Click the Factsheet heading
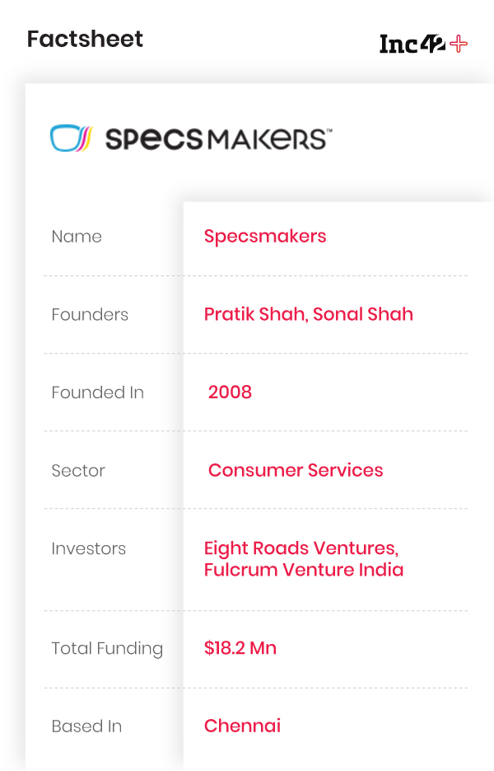The height and width of the screenshot is (771, 494). point(85,39)
